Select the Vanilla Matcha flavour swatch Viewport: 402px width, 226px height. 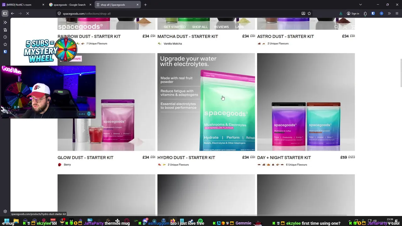pyautogui.click(x=160, y=44)
